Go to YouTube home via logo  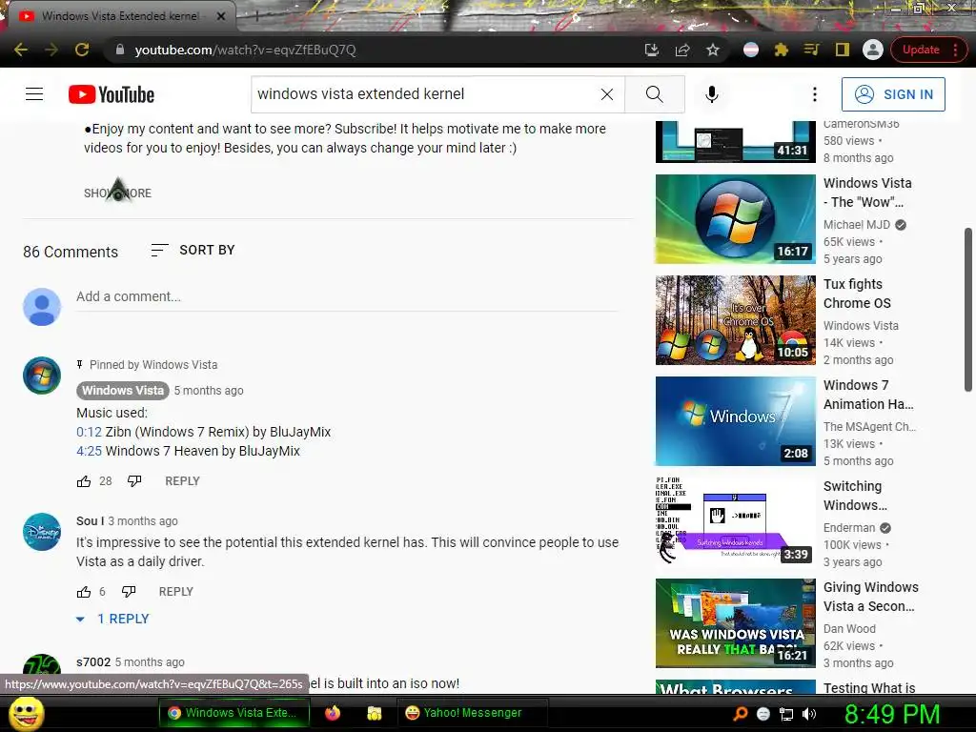click(112, 94)
